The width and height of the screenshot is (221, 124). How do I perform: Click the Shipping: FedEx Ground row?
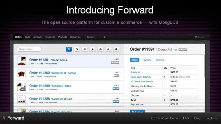(164, 86)
